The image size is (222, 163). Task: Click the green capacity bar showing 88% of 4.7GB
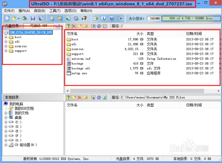coord(191,19)
